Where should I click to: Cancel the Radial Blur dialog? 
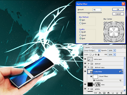point(118,14)
